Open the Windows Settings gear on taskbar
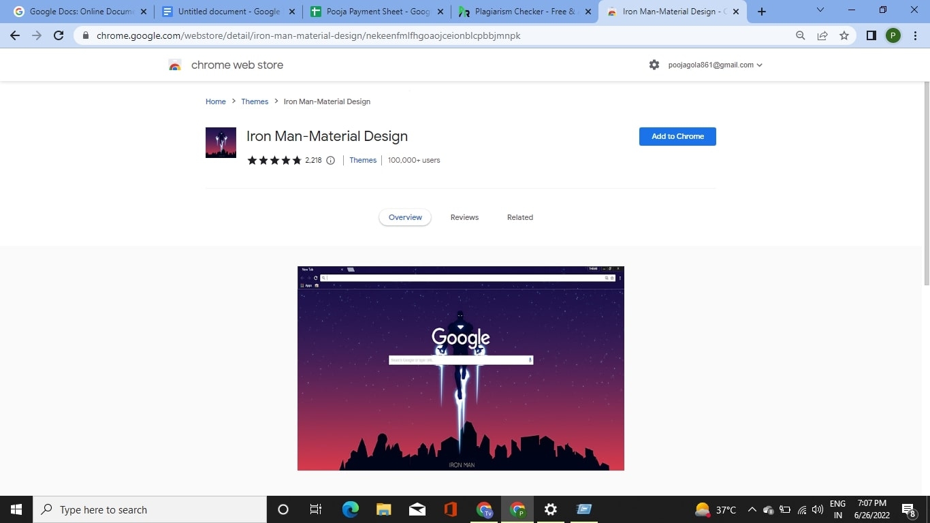 [x=551, y=509]
